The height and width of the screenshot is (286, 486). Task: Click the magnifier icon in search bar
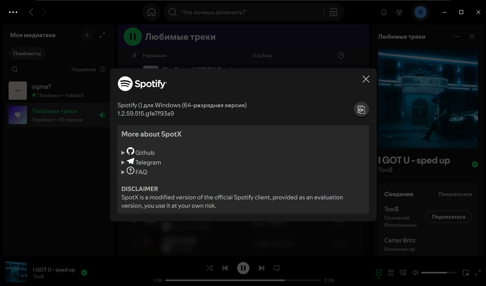173,12
